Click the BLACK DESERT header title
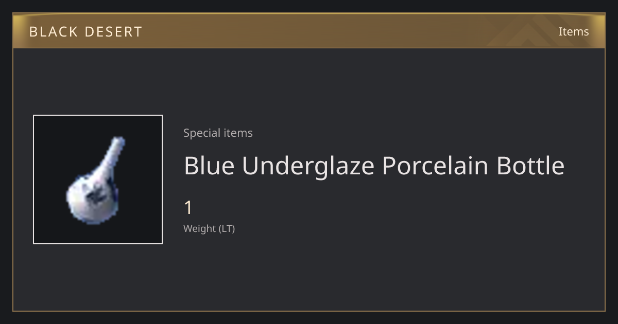Image resolution: width=618 pixels, height=324 pixels. point(85,32)
